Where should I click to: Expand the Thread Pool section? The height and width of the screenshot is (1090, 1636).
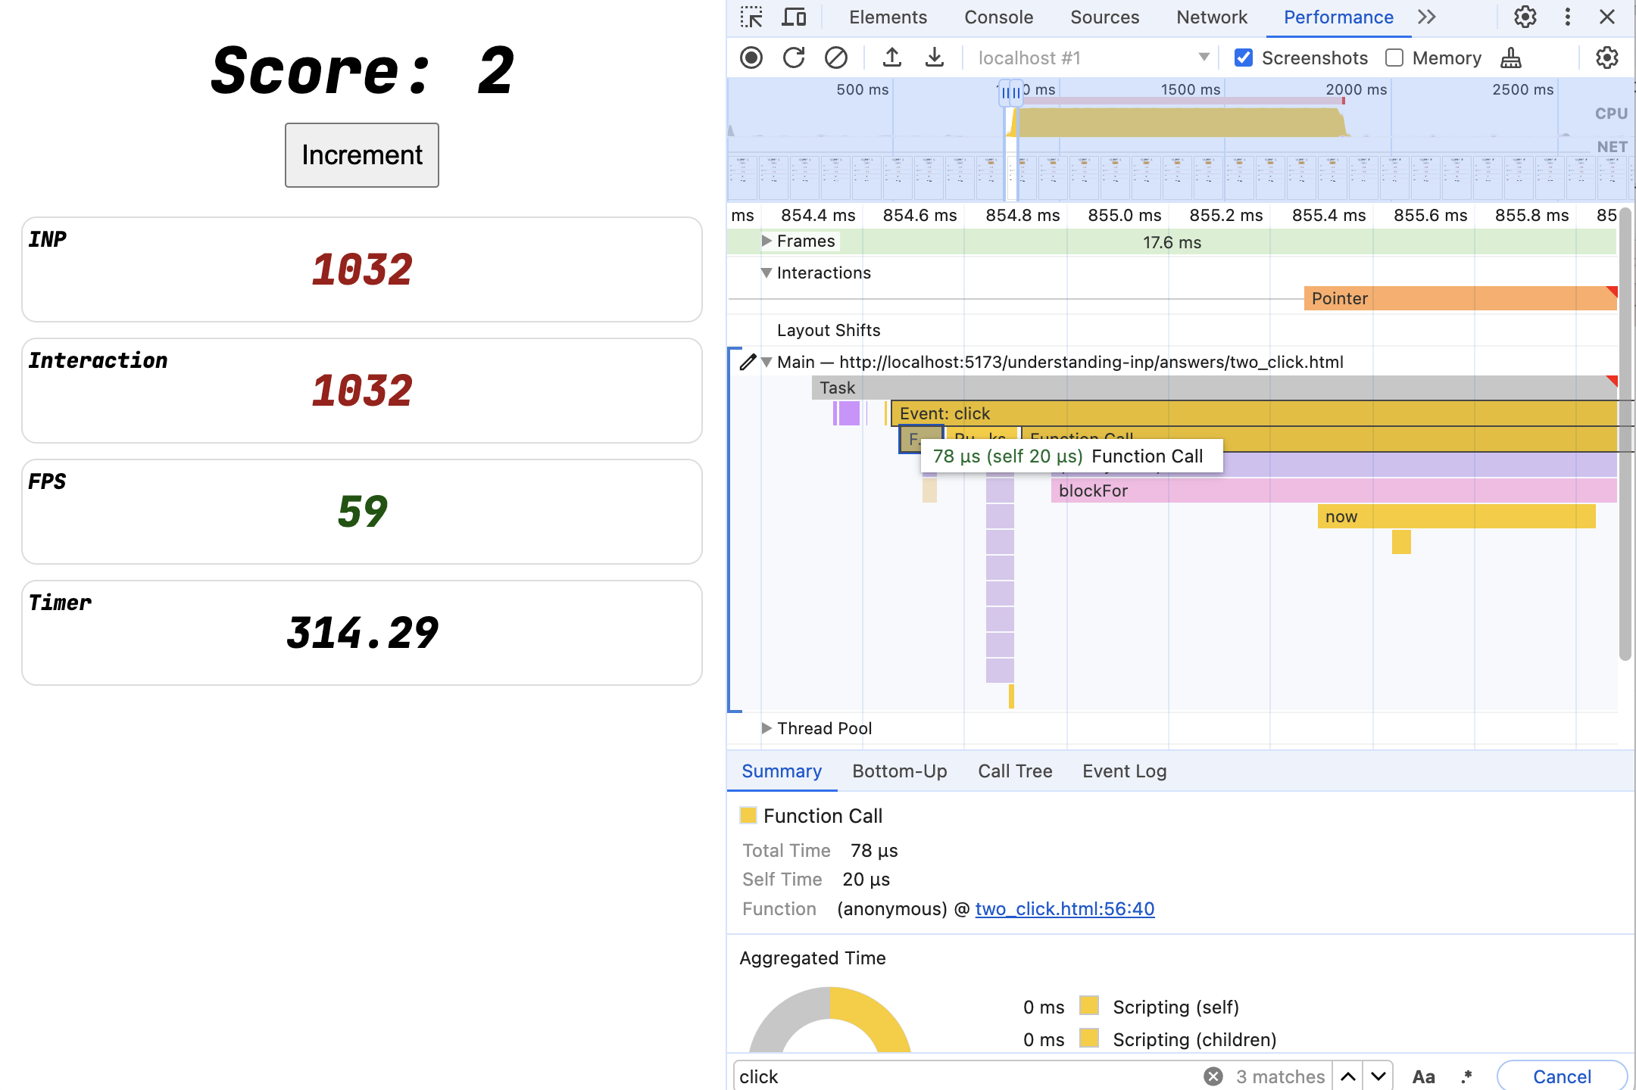click(x=766, y=727)
